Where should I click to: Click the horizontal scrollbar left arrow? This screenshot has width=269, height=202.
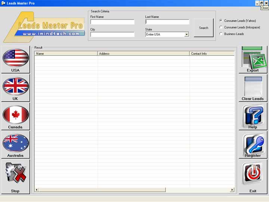point(37,190)
